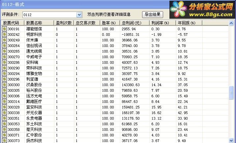
Task: Select the row named 利亚德
Action: (x=115, y=79)
